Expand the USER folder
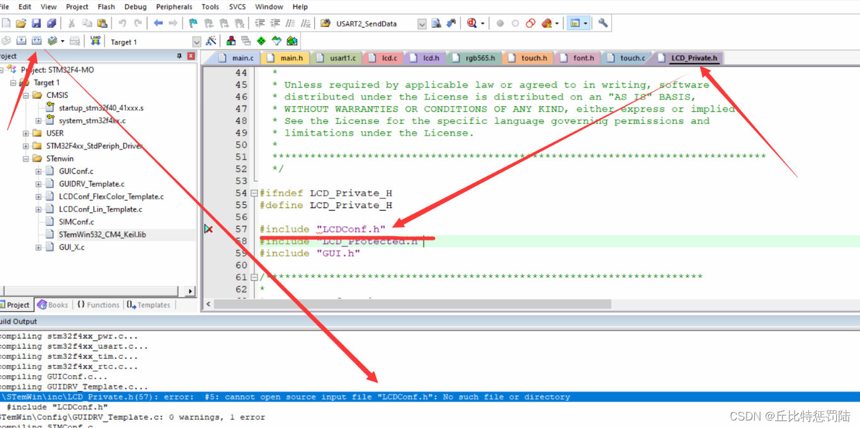This screenshot has width=860, height=428. click(x=26, y=133)
